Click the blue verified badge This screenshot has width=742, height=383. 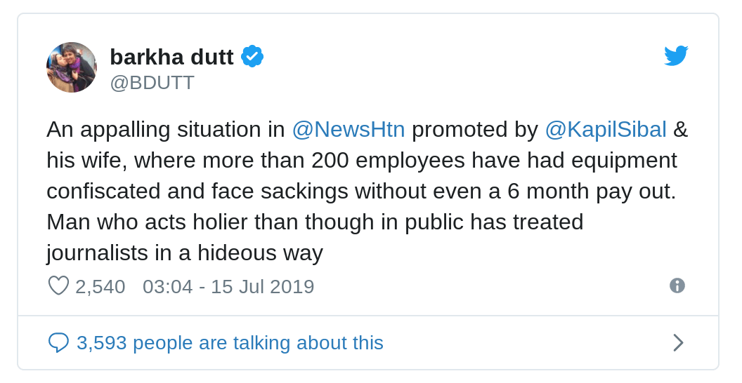point(252,56)
